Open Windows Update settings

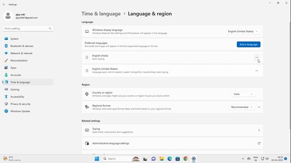[28, 111]
